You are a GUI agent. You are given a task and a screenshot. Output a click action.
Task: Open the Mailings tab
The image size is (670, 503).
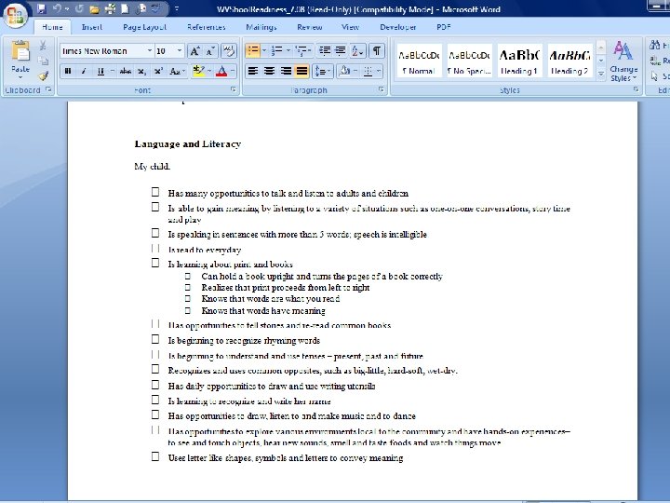(x=261, y=27)
